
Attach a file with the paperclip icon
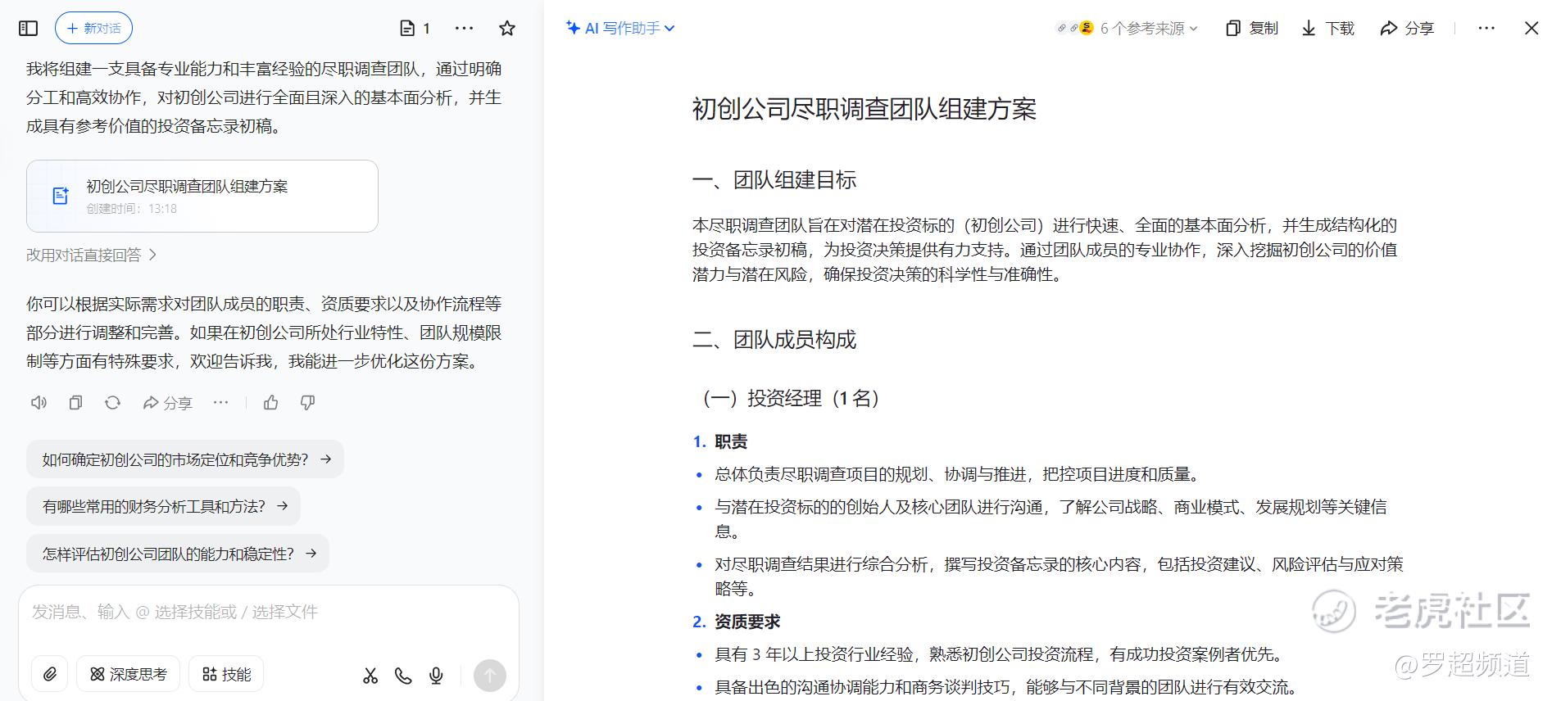pyautogui.click(x=50, y=674)
